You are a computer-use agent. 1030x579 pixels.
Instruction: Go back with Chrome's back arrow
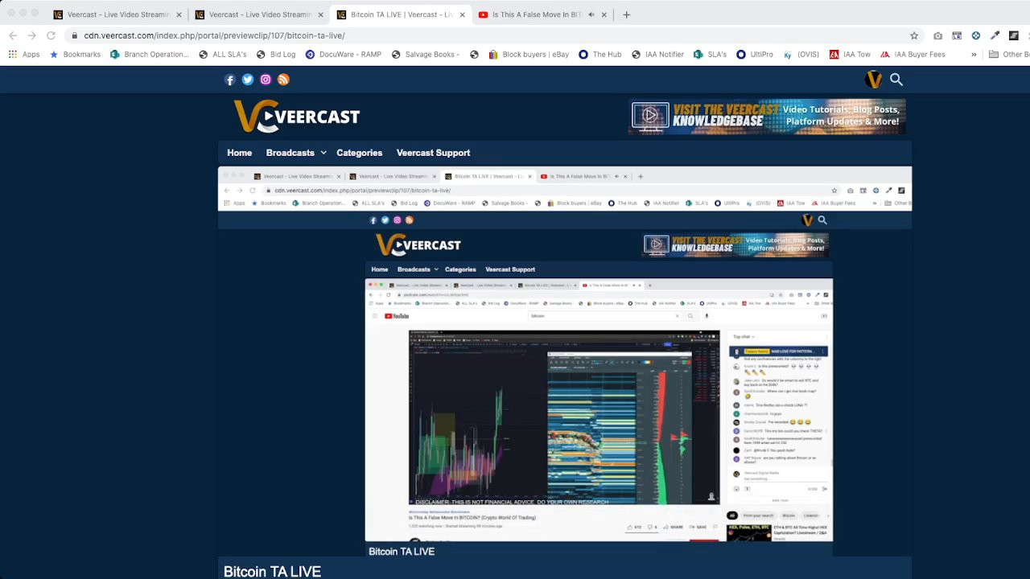13,35
